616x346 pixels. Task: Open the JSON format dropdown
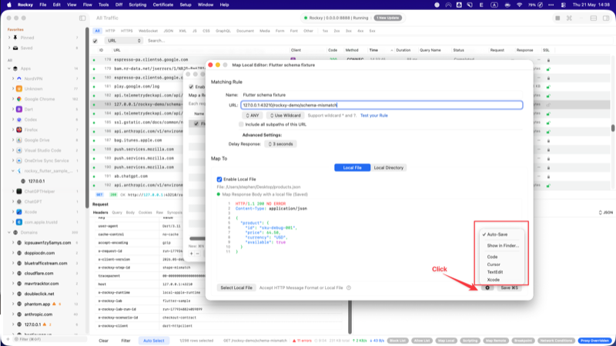(x=605, y=213)
